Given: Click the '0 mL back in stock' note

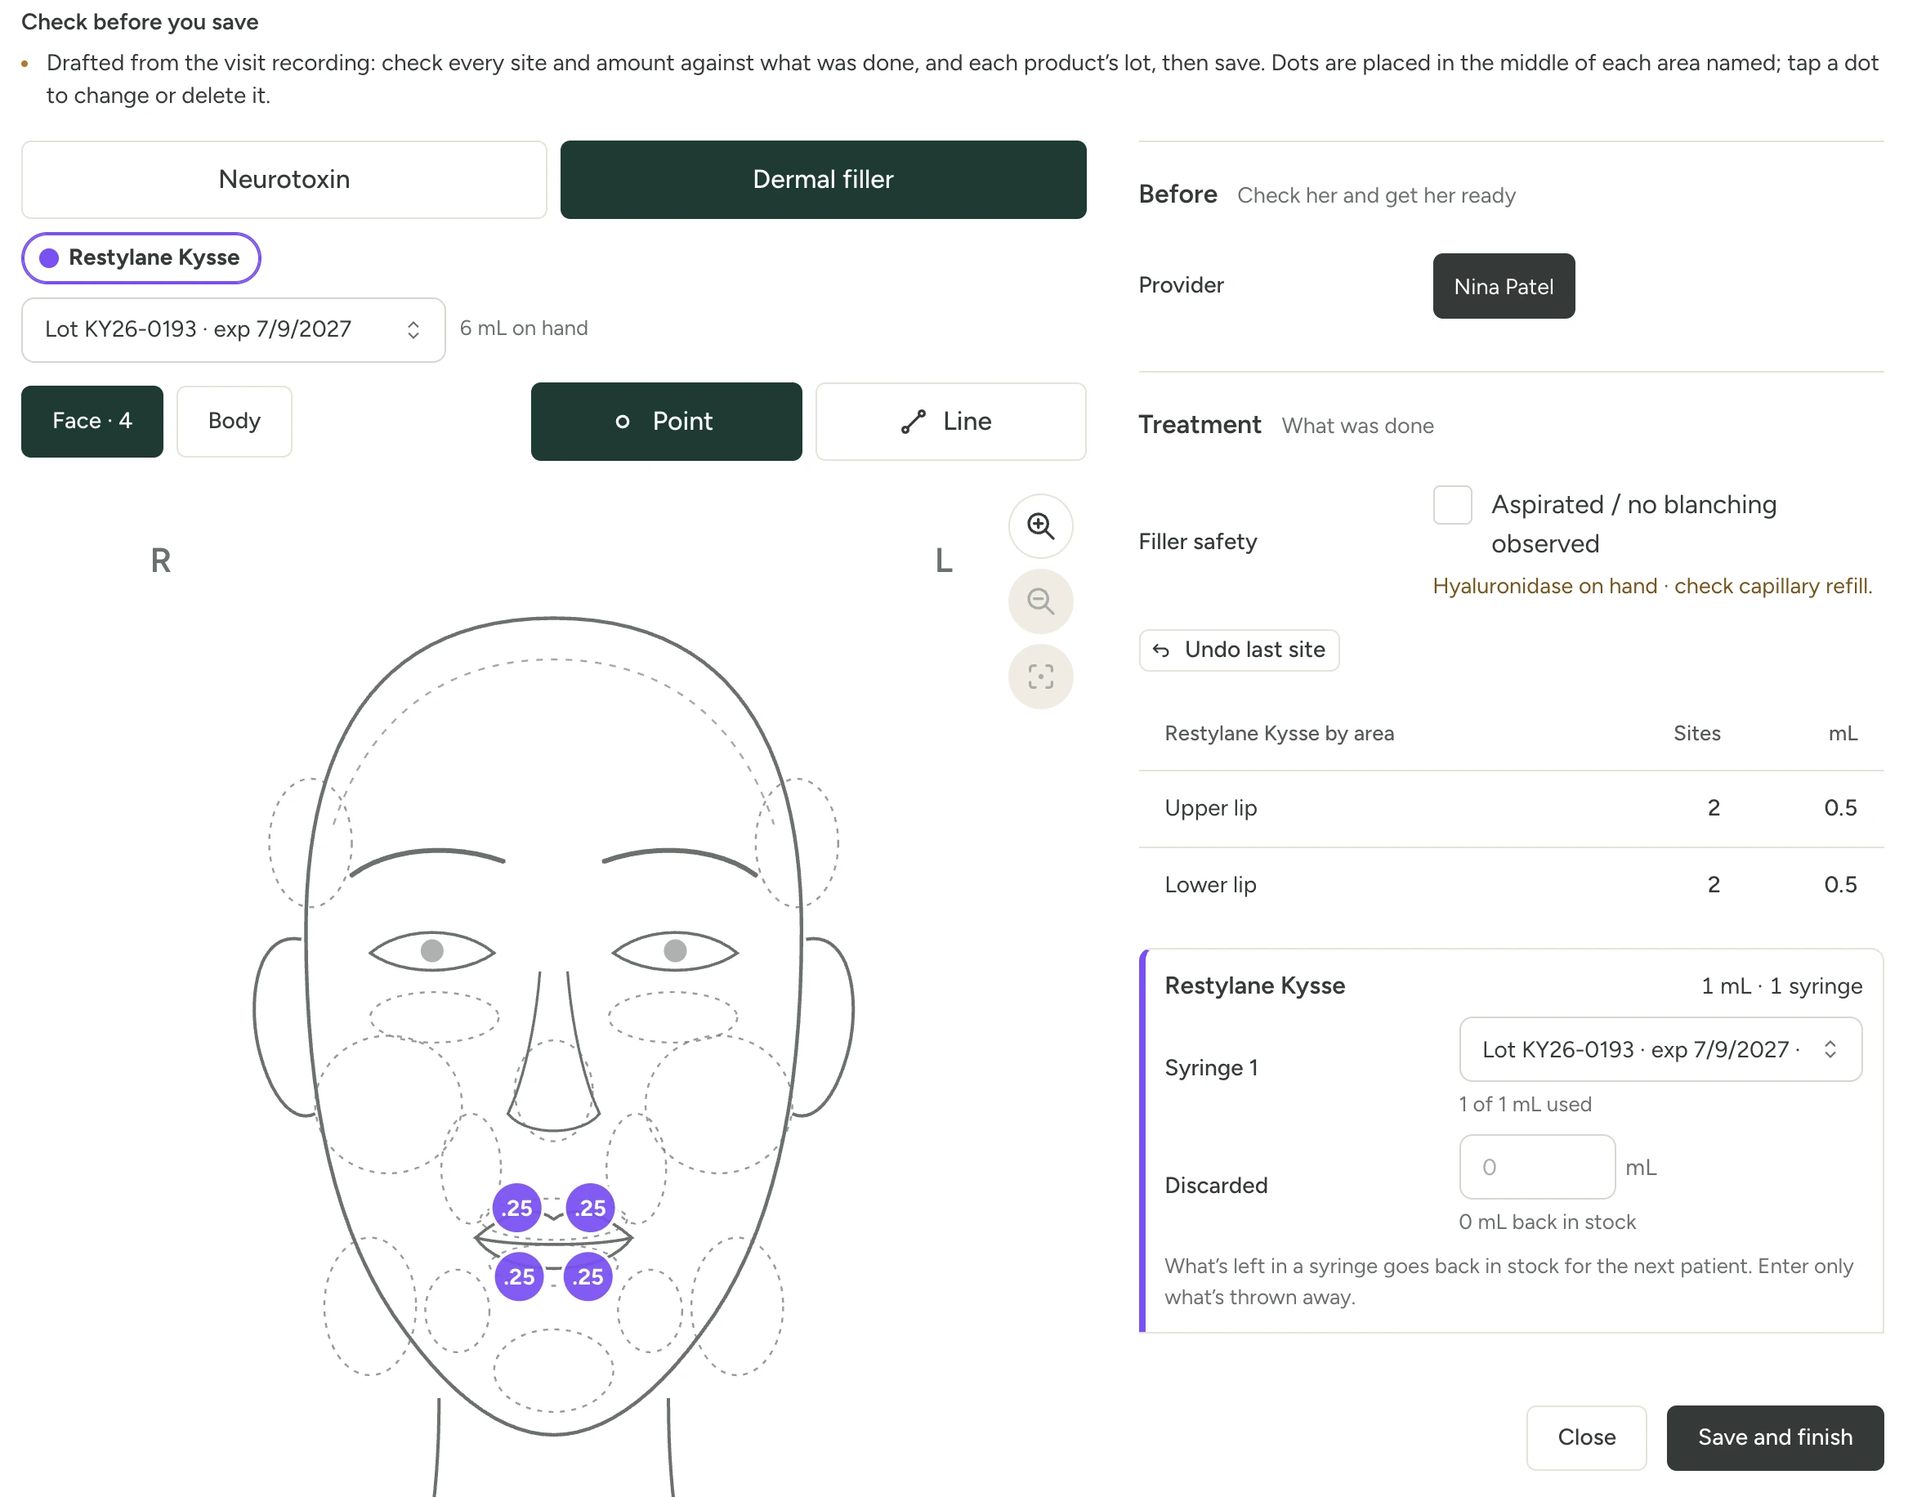Looking at the screenshot, I should (1548, 1222).
